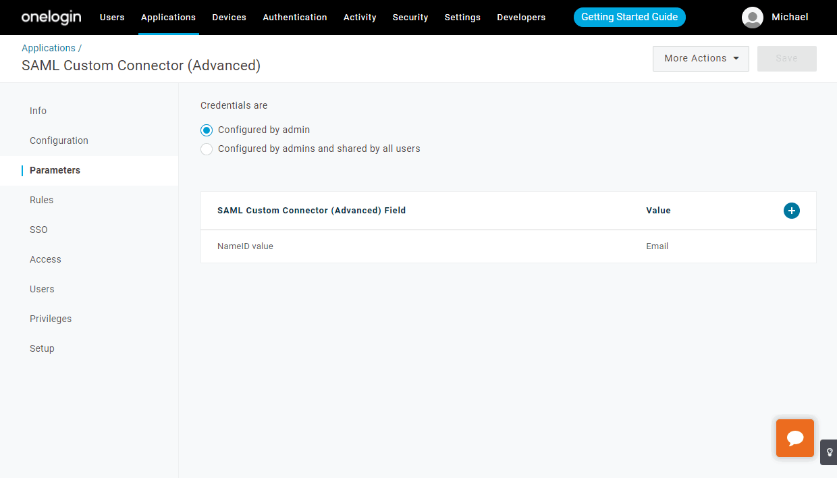
Task: Open Michael's profile avatar menu
Action: point(752,18)
